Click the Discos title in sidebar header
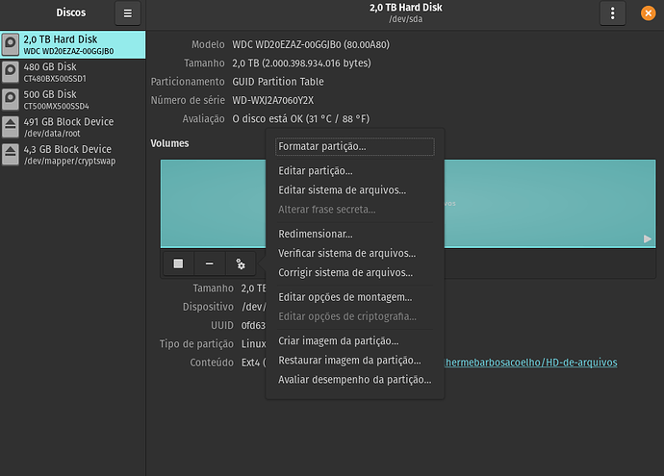The width and height of the screenshot is (664, 476). click(70, 13)
